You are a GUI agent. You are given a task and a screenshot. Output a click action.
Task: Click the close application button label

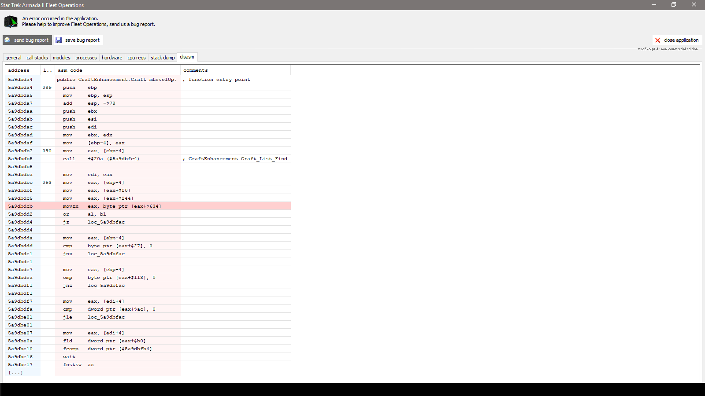[x=681, y=40]
